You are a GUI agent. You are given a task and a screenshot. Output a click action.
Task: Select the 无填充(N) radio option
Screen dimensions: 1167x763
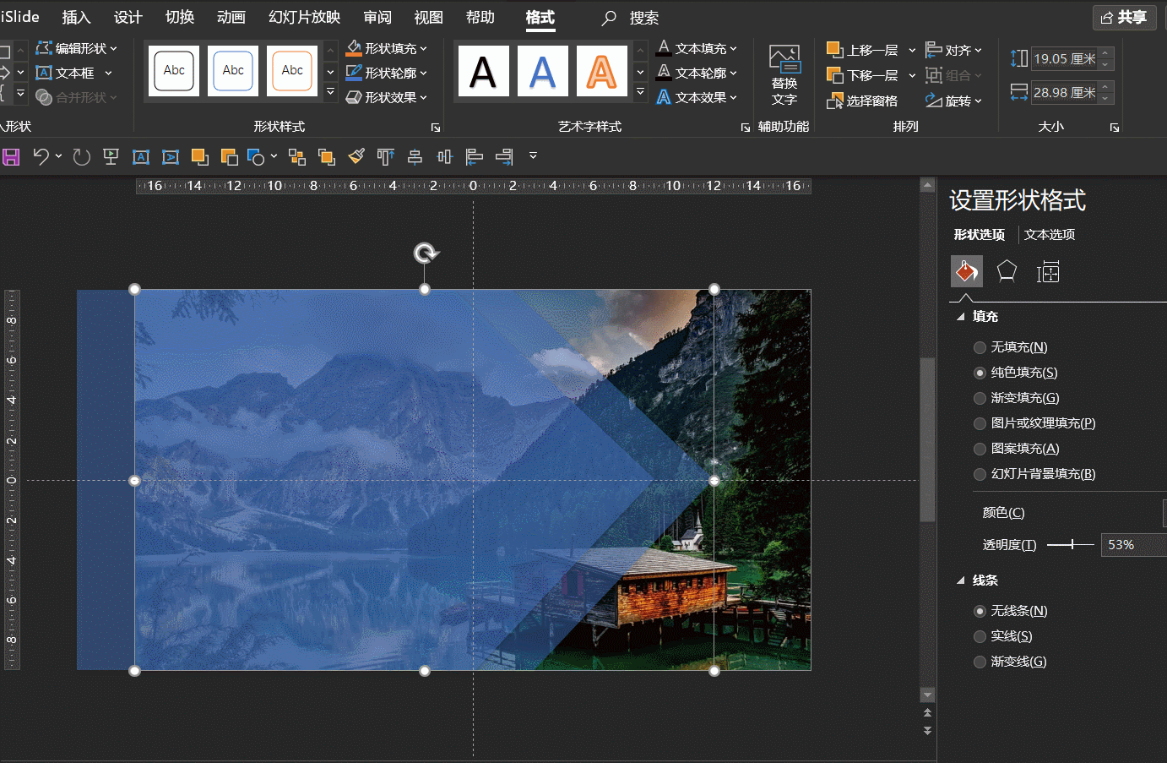tap(980, 347)
